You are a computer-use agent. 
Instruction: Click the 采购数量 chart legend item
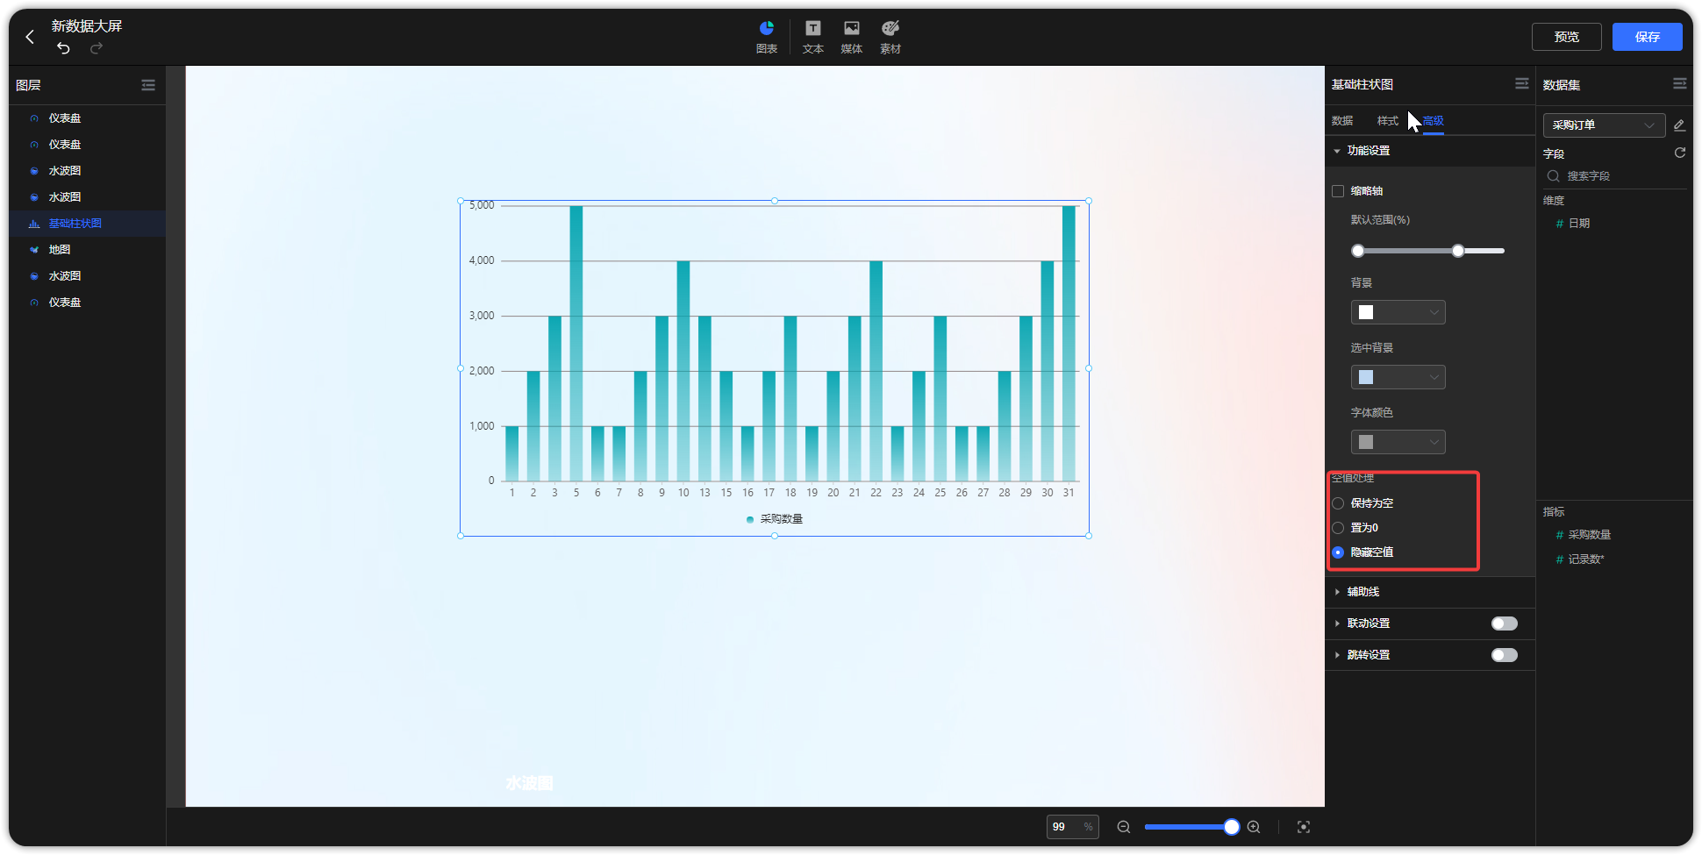point(775,519)
